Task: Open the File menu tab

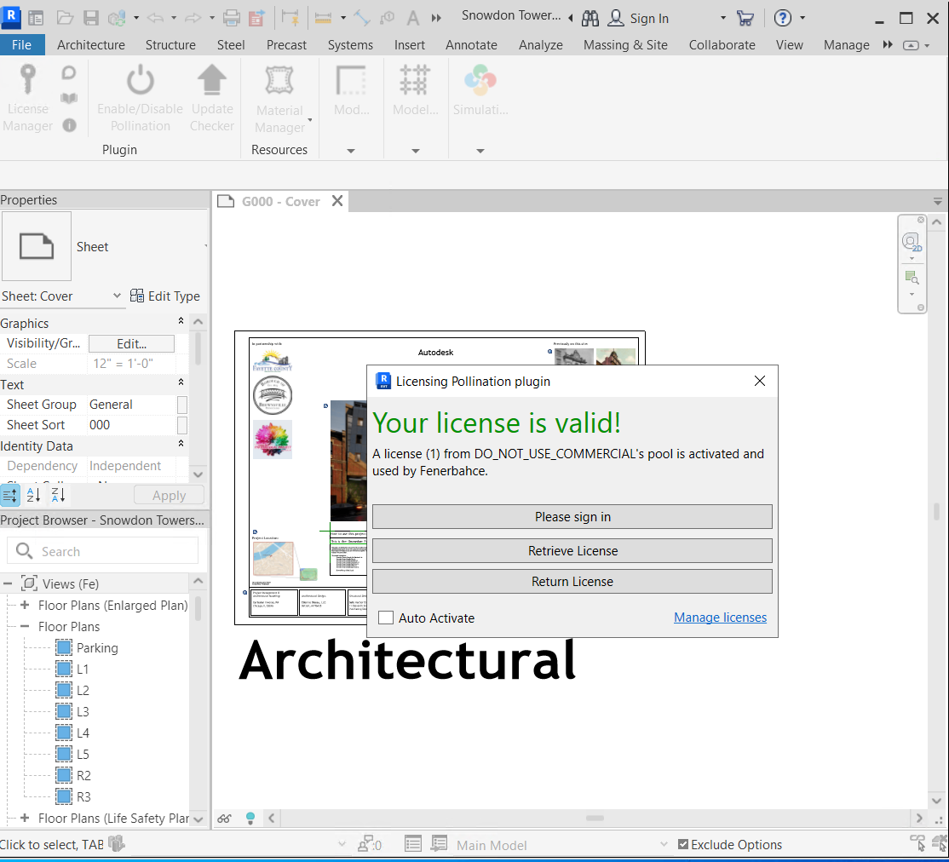Action: click(22, 45)
